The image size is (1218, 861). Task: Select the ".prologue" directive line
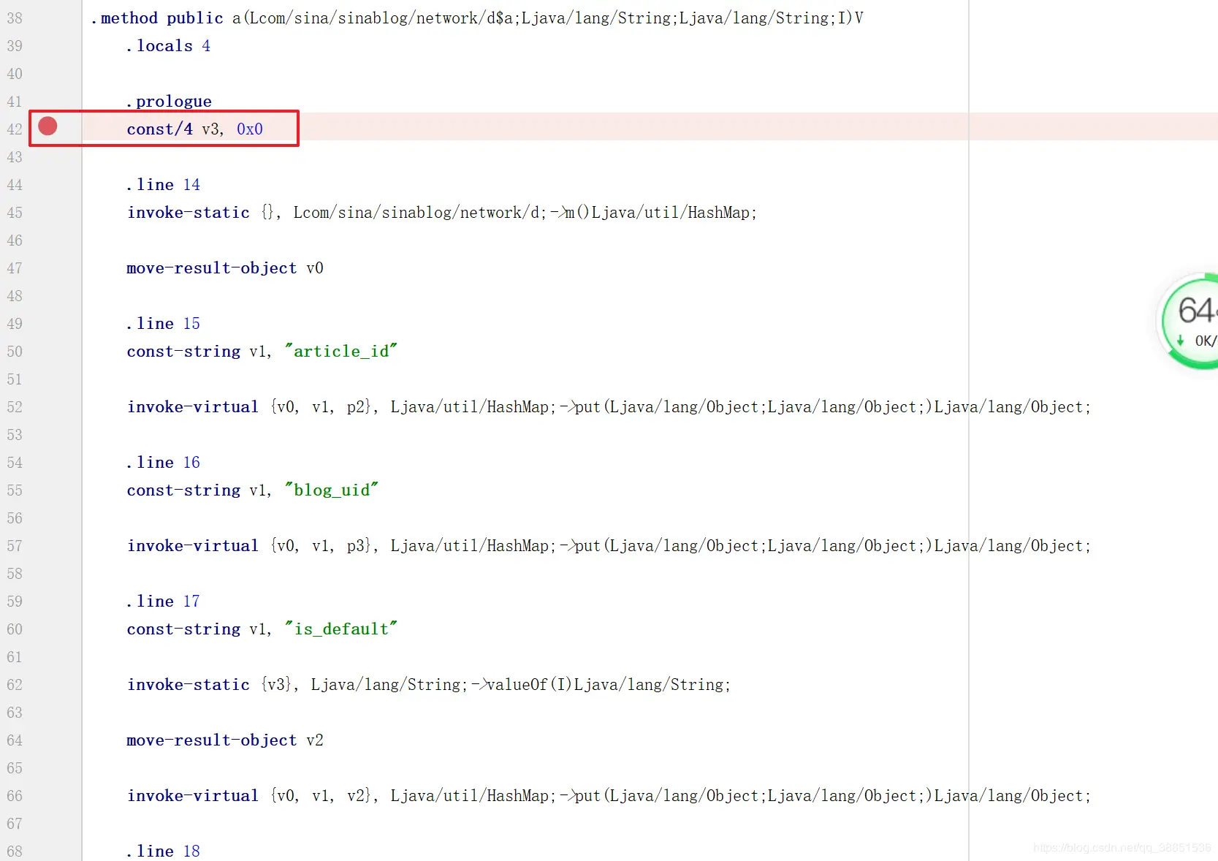point(169,102)
